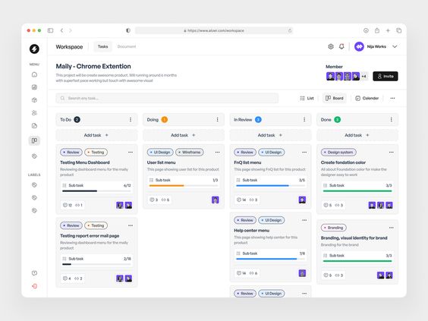This screenshot has height=321, width=428.
Task: Toggle browser sidebar panel icon
Action: pos(51,30)
